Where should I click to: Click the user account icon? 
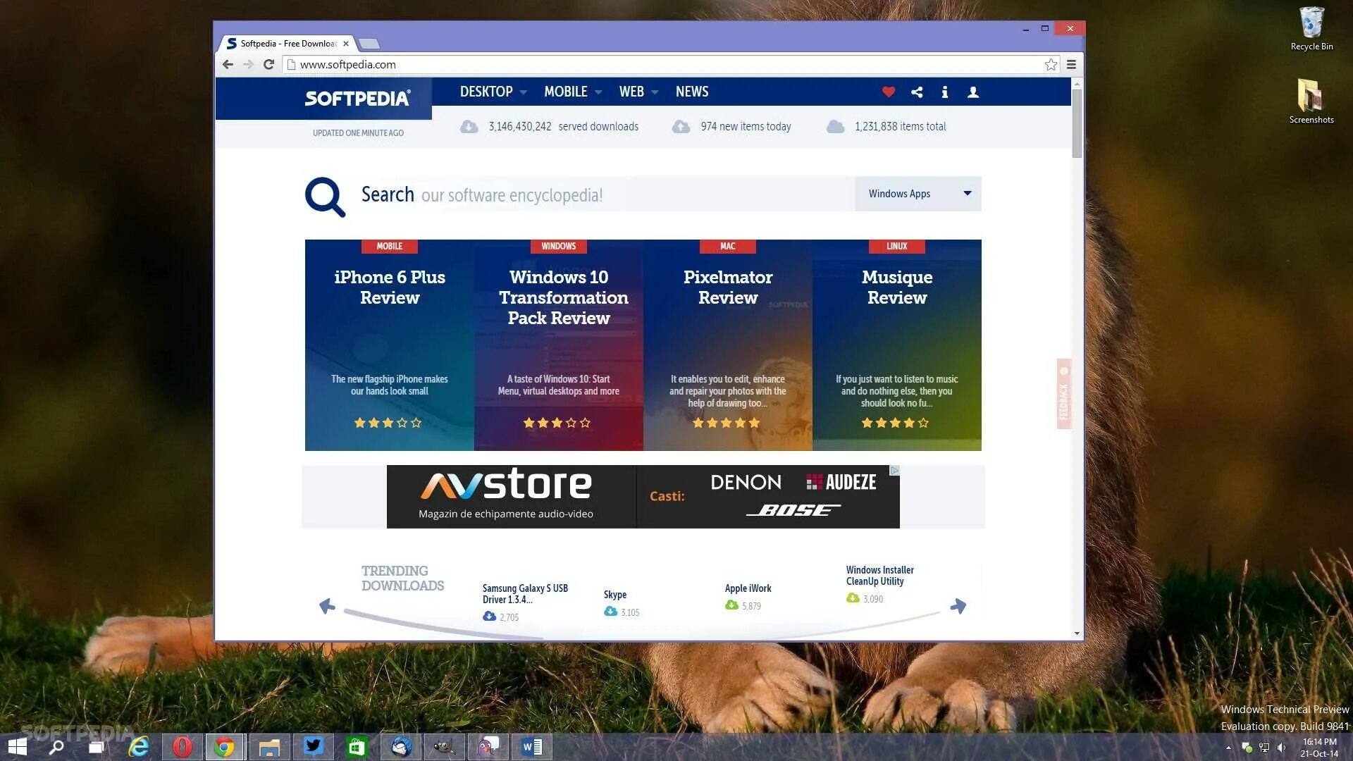pos(973,92)
